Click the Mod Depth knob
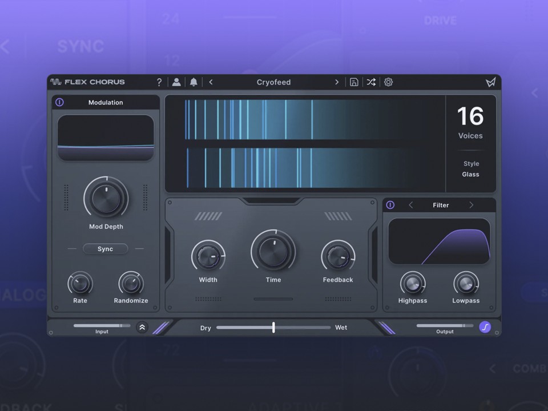This screenshot has width=548, height=411. point(106,198)
